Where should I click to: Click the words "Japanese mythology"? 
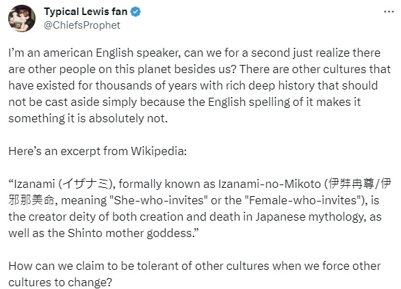(x=309, y=217)
